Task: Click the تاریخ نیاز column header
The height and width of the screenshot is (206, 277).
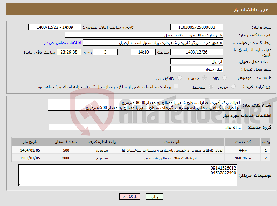Action: [x=30, y=142]
